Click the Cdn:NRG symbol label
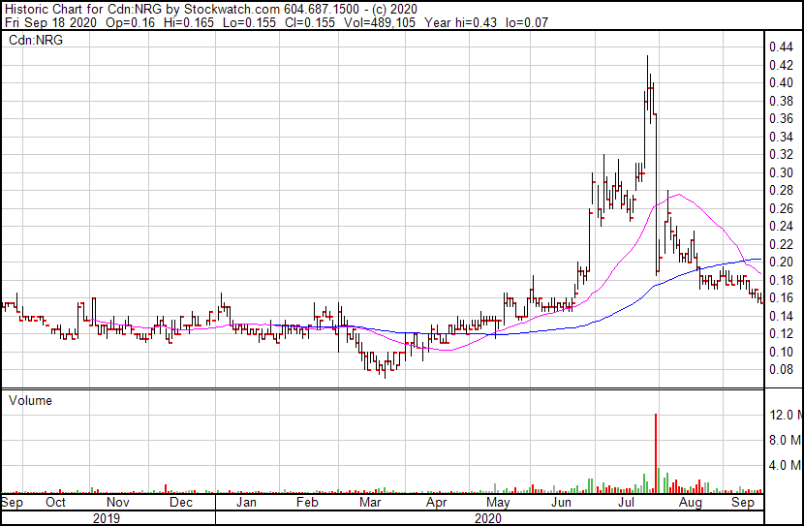Image resolution: width=804 pixels, height=526 pixels. tap(36, 40)
